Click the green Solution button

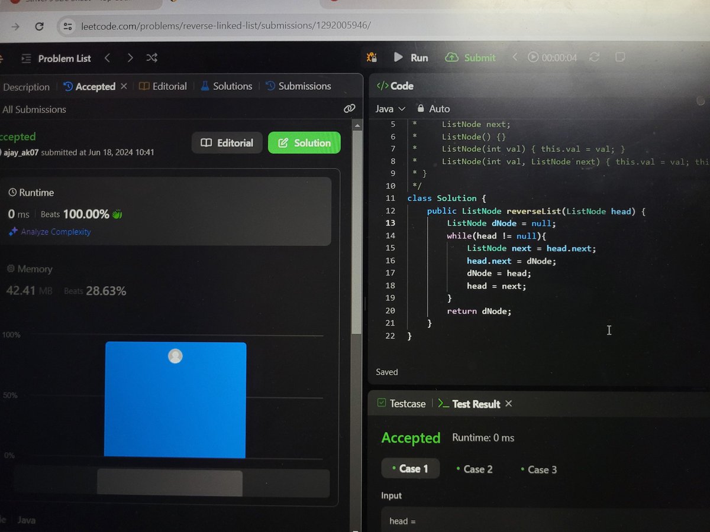(304, 143)
